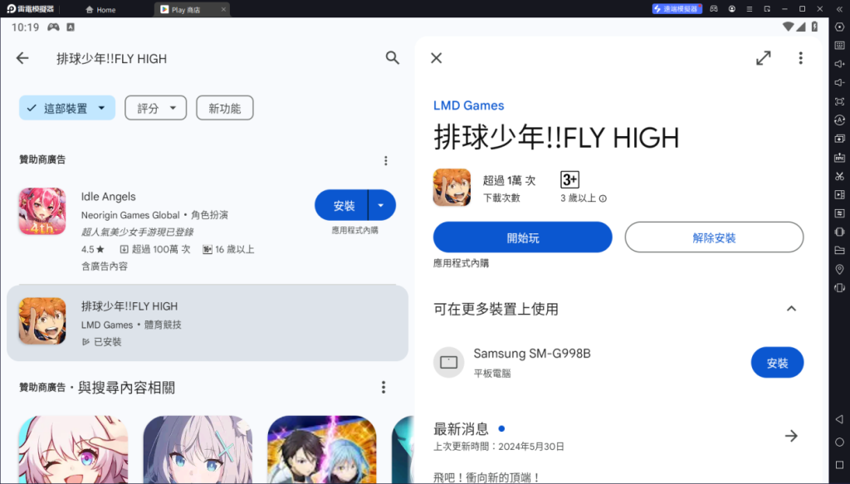Open the shared folder icon in sidebar
850x484 pixels.
(839, 251)
